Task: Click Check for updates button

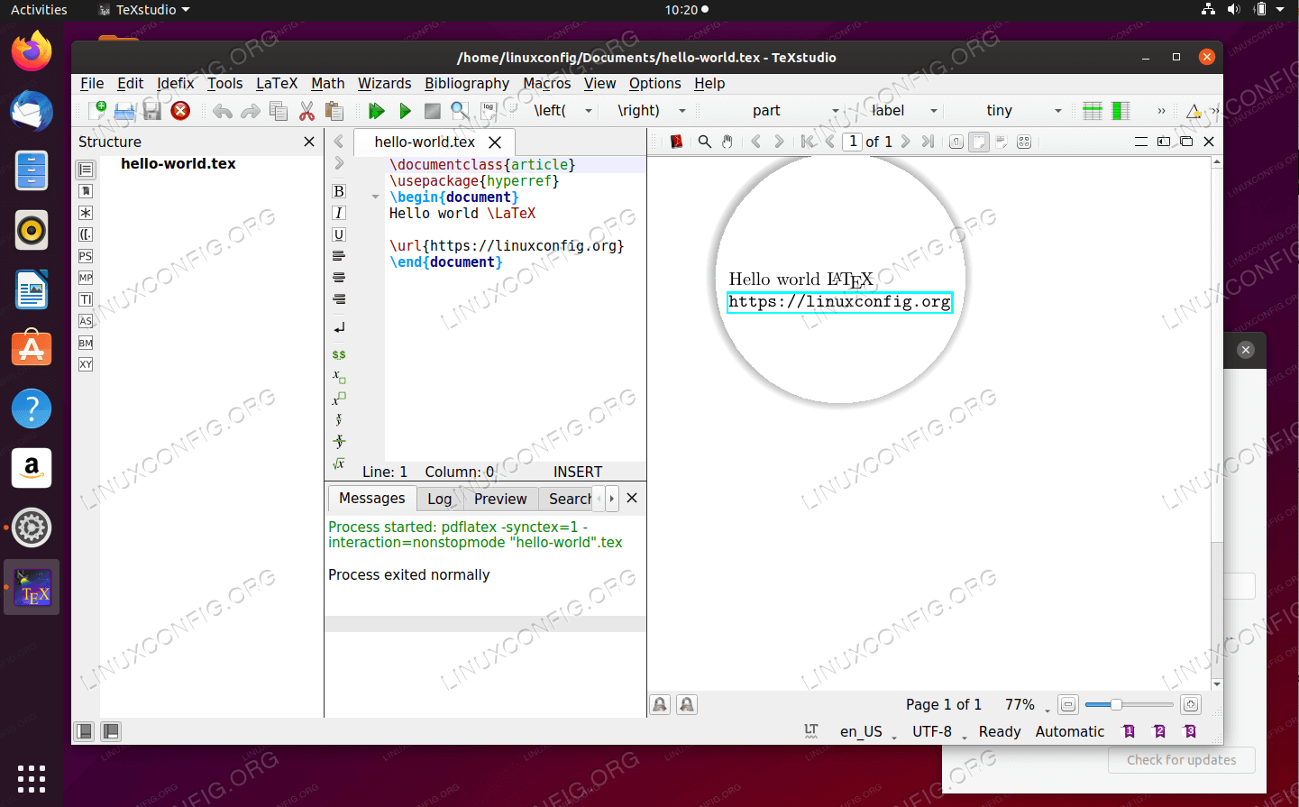Action: (1181, 760)
